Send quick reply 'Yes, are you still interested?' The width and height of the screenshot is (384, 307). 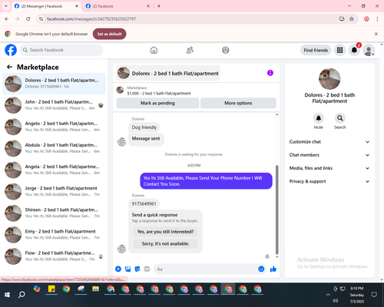click(x=165, y=232)
